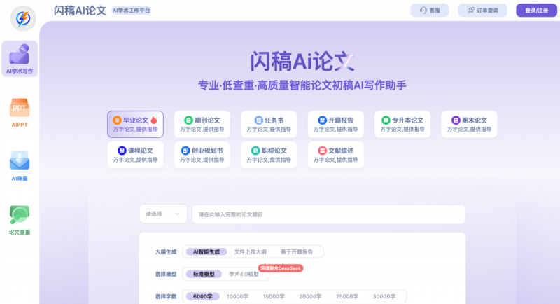Click the lightning bolt logo icon
This screenshot has width=560, height=304.
point(23,18)
